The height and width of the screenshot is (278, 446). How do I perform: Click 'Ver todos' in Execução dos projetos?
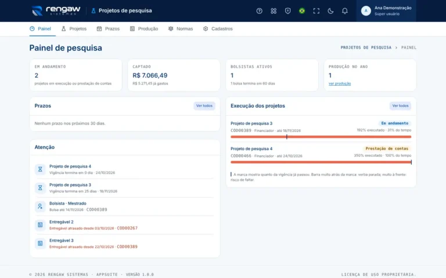400,106
